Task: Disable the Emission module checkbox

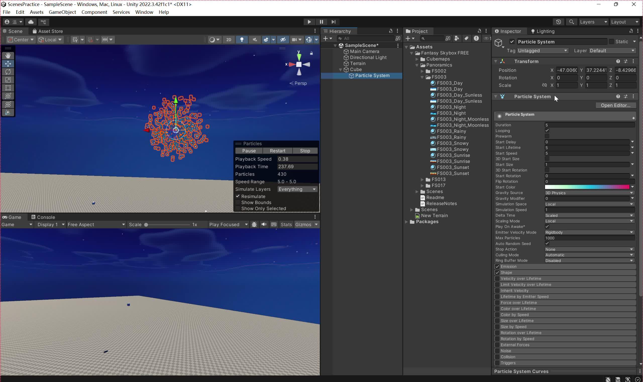Action: (497, 267)
